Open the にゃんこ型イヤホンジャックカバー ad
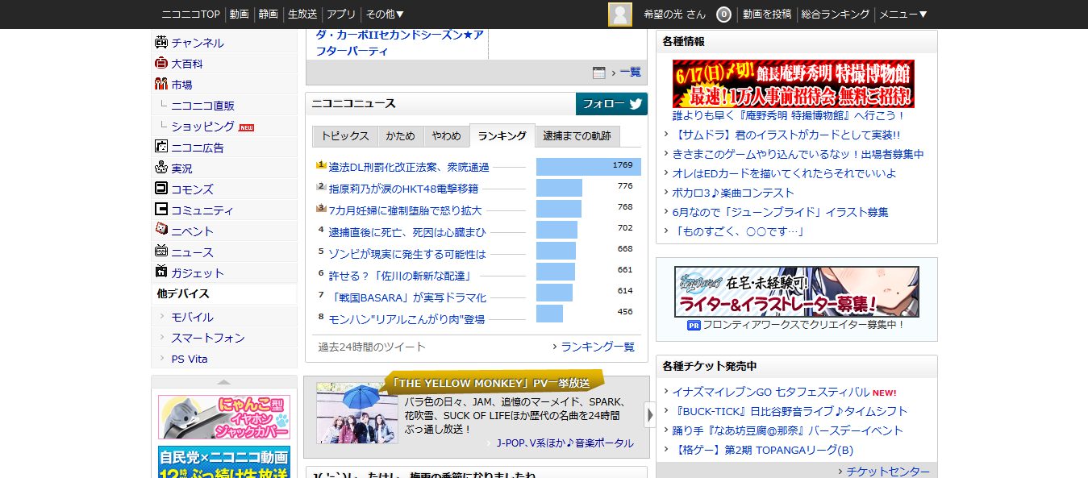This screenshot has height=478, width=1088. [x=224, y=417]
